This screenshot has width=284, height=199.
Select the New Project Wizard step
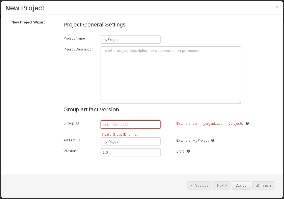point(28,22)
